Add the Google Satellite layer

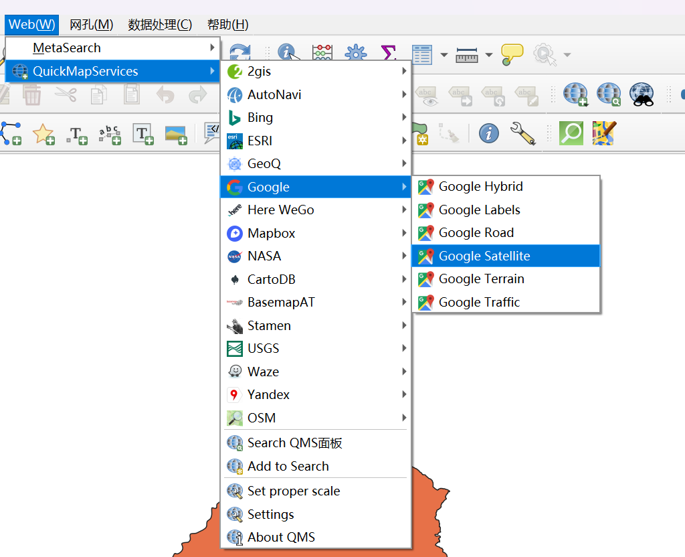[506, 256]
